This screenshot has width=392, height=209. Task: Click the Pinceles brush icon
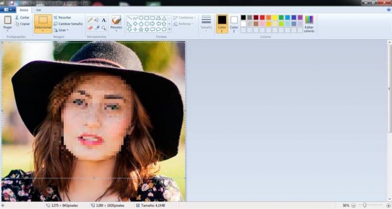116,20
